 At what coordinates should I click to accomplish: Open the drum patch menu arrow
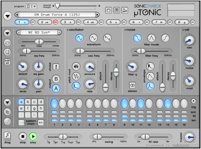[7, 33]
